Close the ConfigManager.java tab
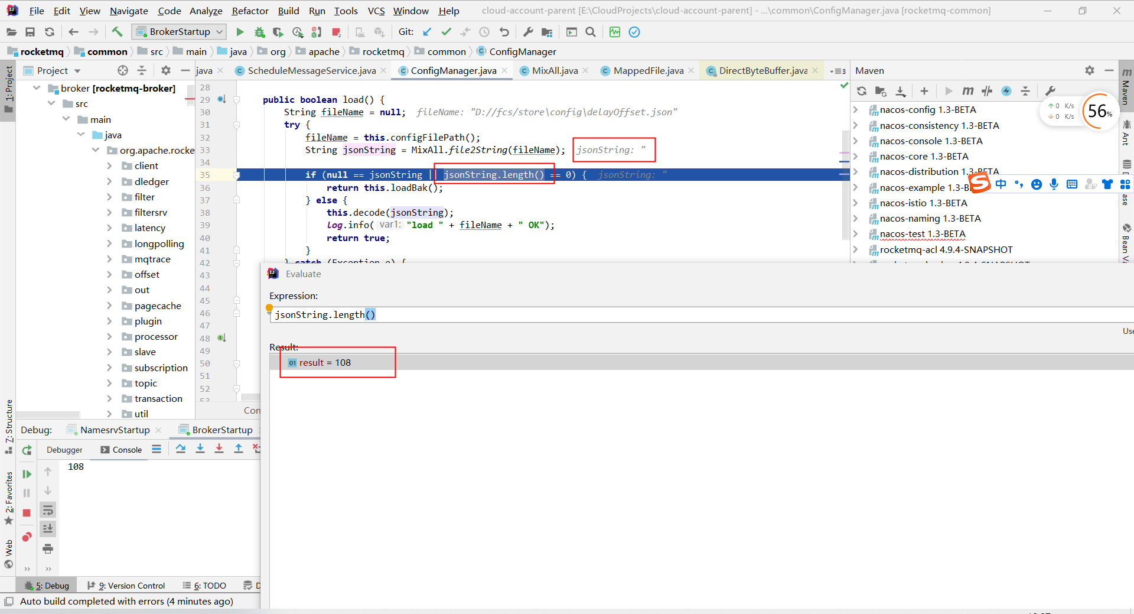Image resolution: width=1134 pixels, height=614 pixels. (x=505, y=71)
